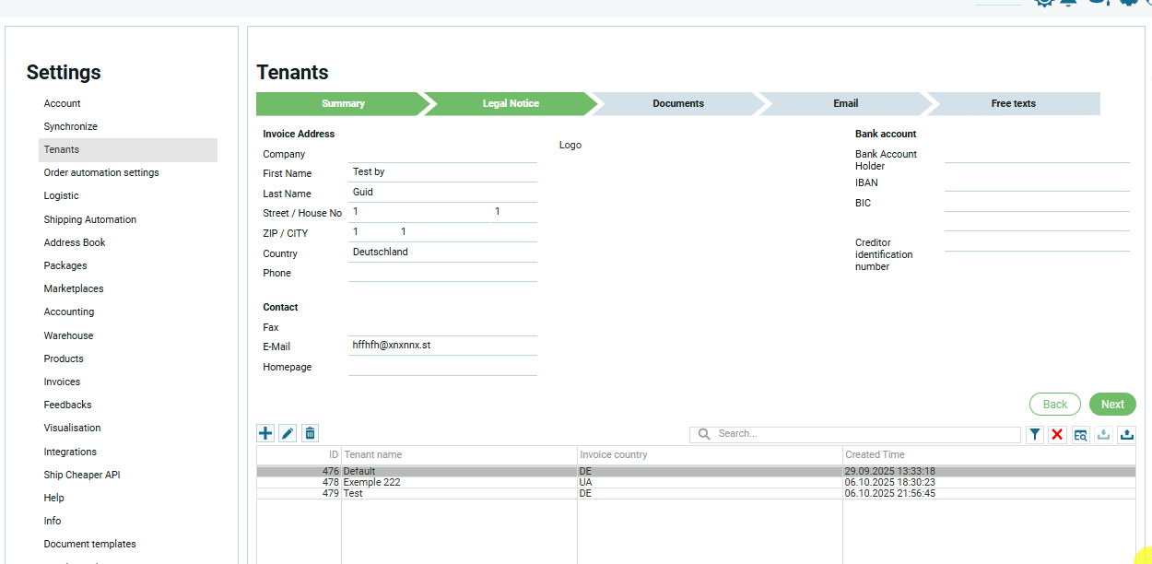This screenshot has height=564, width=1152.
Task: Click the add tenant plus icon
Action: [x=265, y=433]
